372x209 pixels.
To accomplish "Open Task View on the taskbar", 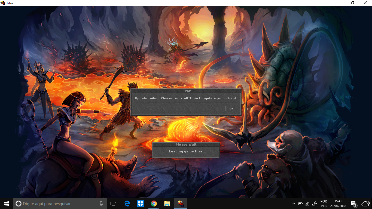I will (x=113, y=204).
